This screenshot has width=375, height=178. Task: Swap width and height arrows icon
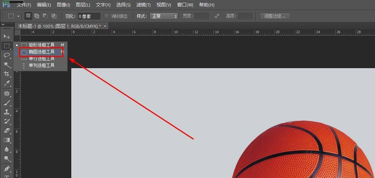click(x=217, y=16)
